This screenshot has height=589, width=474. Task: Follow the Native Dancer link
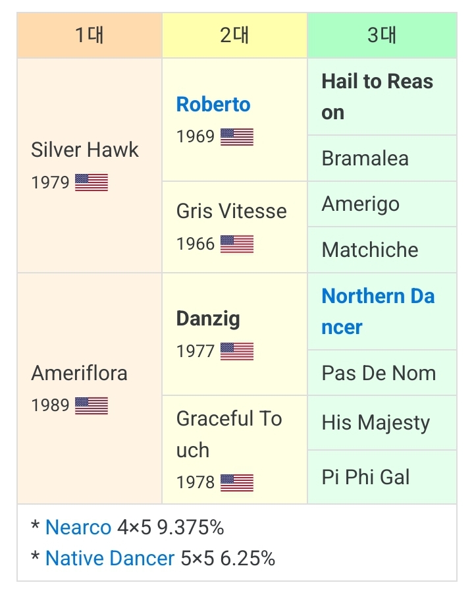tap(110, 559)
